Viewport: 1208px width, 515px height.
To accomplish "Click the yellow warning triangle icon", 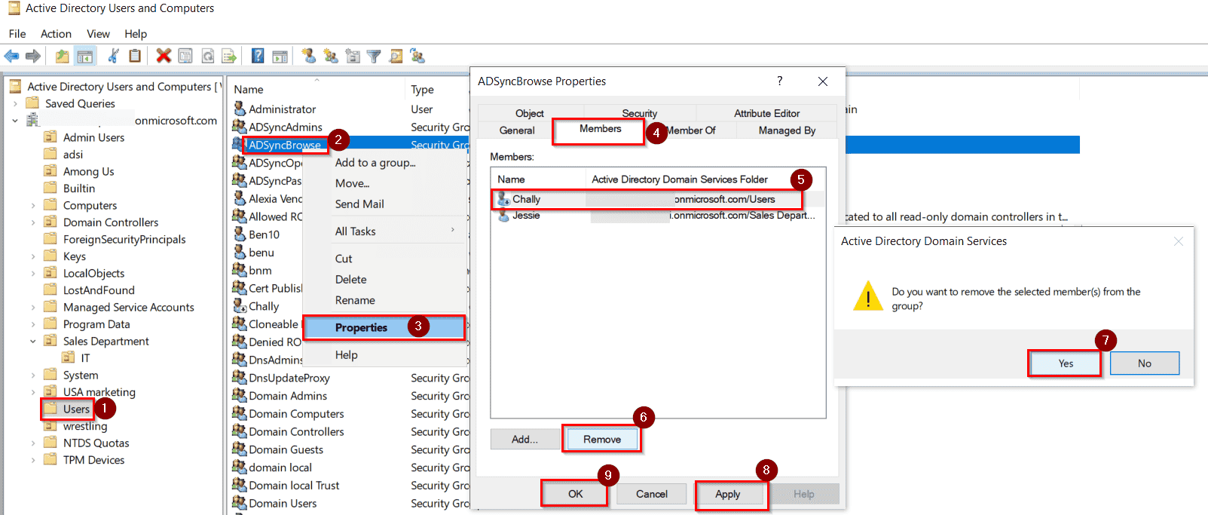I will tap(868, 296).
